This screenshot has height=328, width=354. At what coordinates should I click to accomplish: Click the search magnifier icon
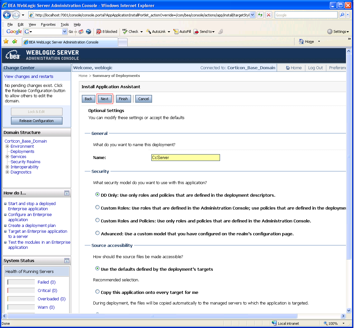click(342, 15)
